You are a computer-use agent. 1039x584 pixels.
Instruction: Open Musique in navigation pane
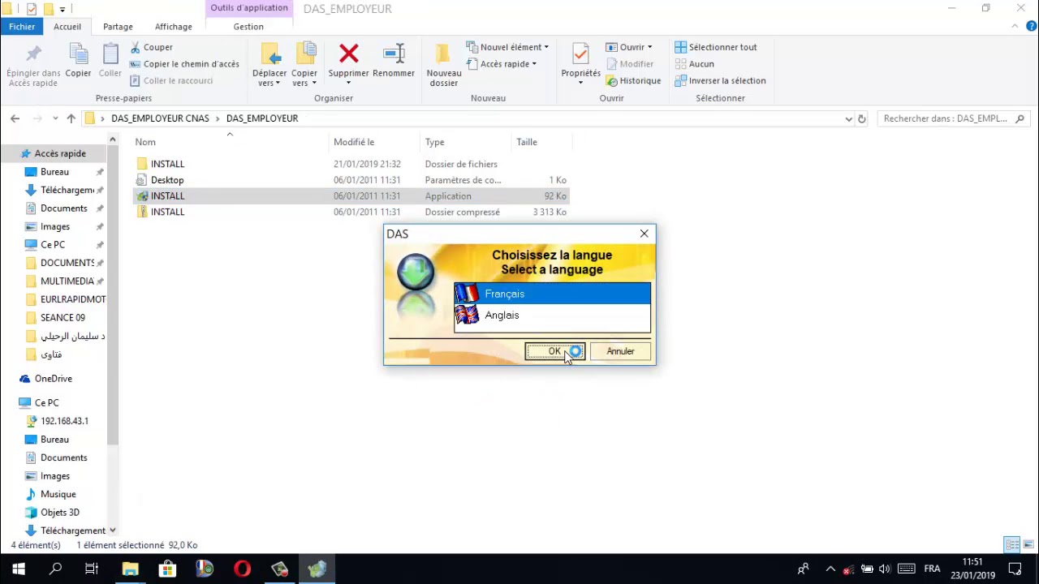point(58,494)
